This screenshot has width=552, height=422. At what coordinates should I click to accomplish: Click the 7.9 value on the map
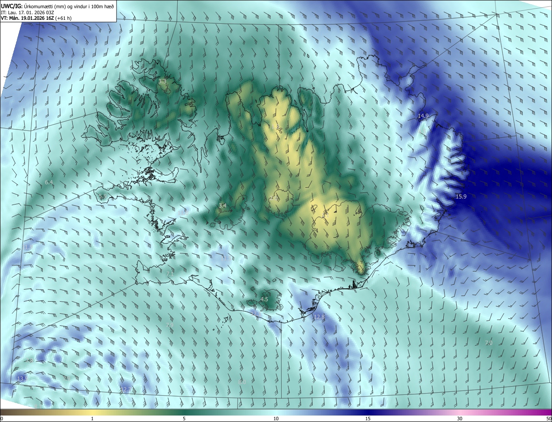(x=169, y=325)
